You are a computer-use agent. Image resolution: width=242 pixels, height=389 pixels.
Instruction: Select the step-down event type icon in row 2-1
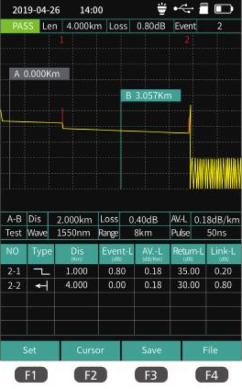[41, 272]
